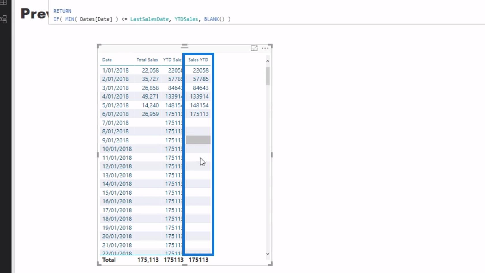Select the date cell 10/01/2018
This screenshot has height=273, width=485.
[117, 149]
